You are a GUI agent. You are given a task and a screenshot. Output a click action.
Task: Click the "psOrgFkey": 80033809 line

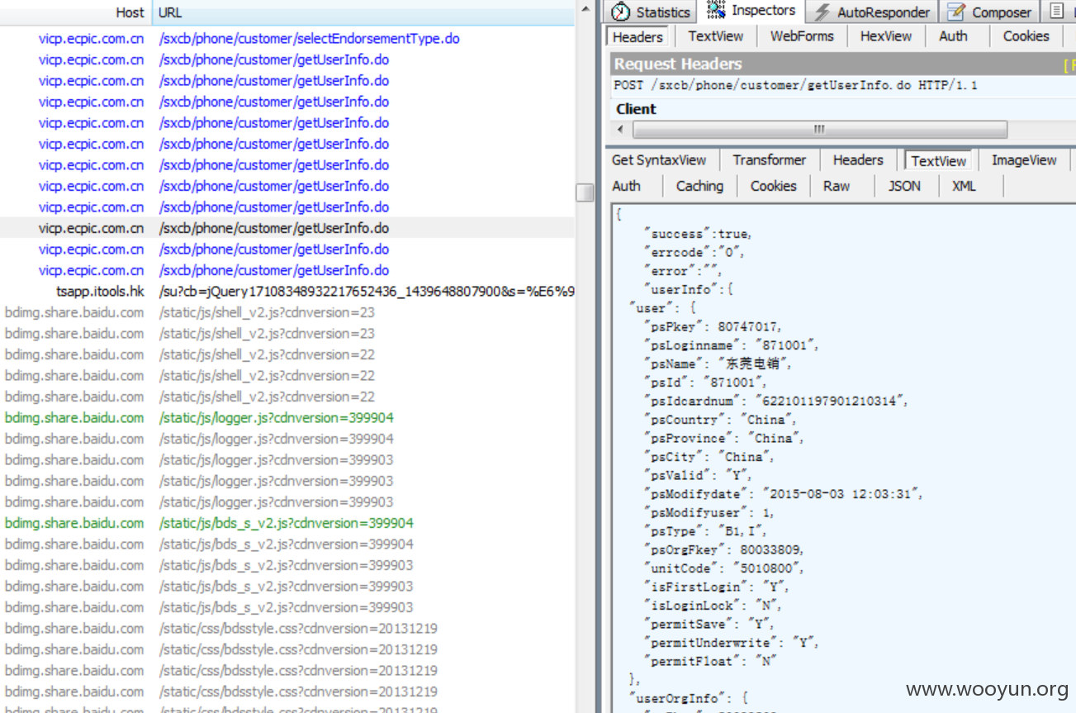click(x=723, y=549)
